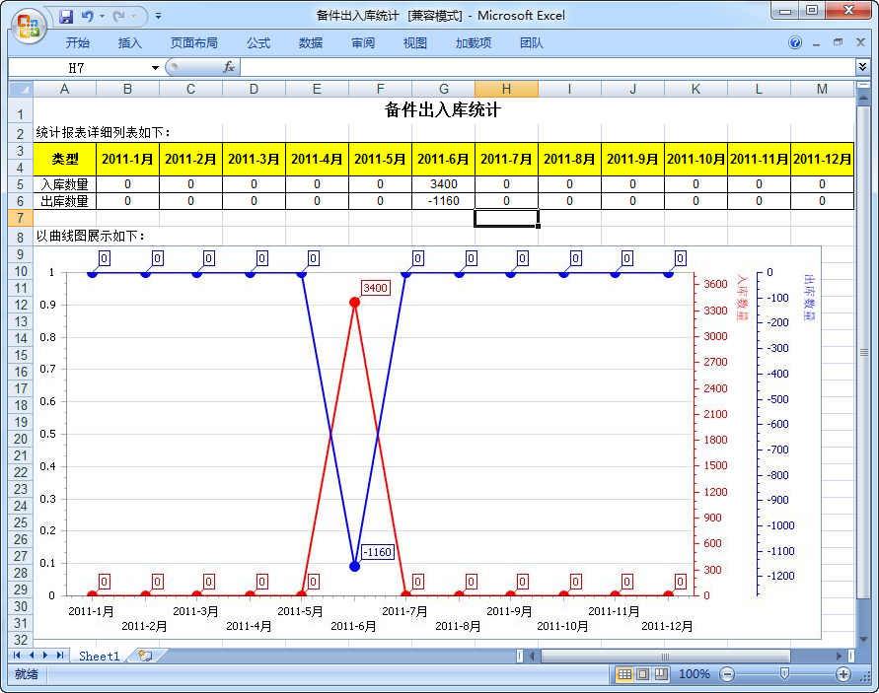Click the Office button orb

28,26
